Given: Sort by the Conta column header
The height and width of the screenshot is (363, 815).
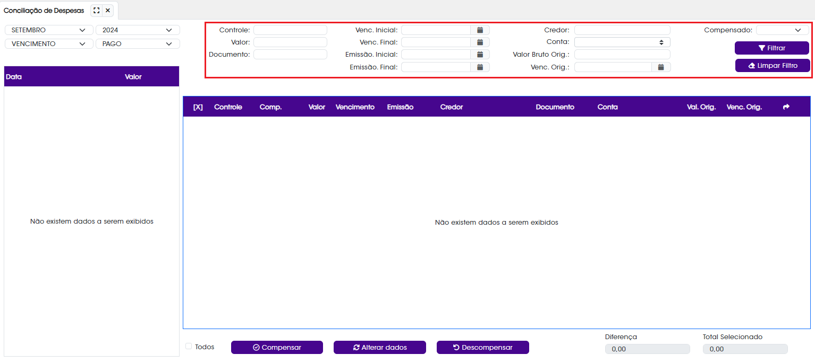Looking at the screenshot, I should [607, 107].
